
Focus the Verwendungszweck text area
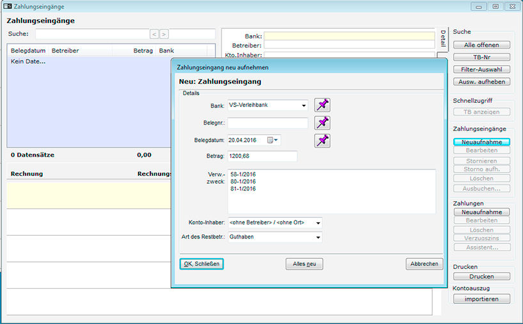point(331,190)
